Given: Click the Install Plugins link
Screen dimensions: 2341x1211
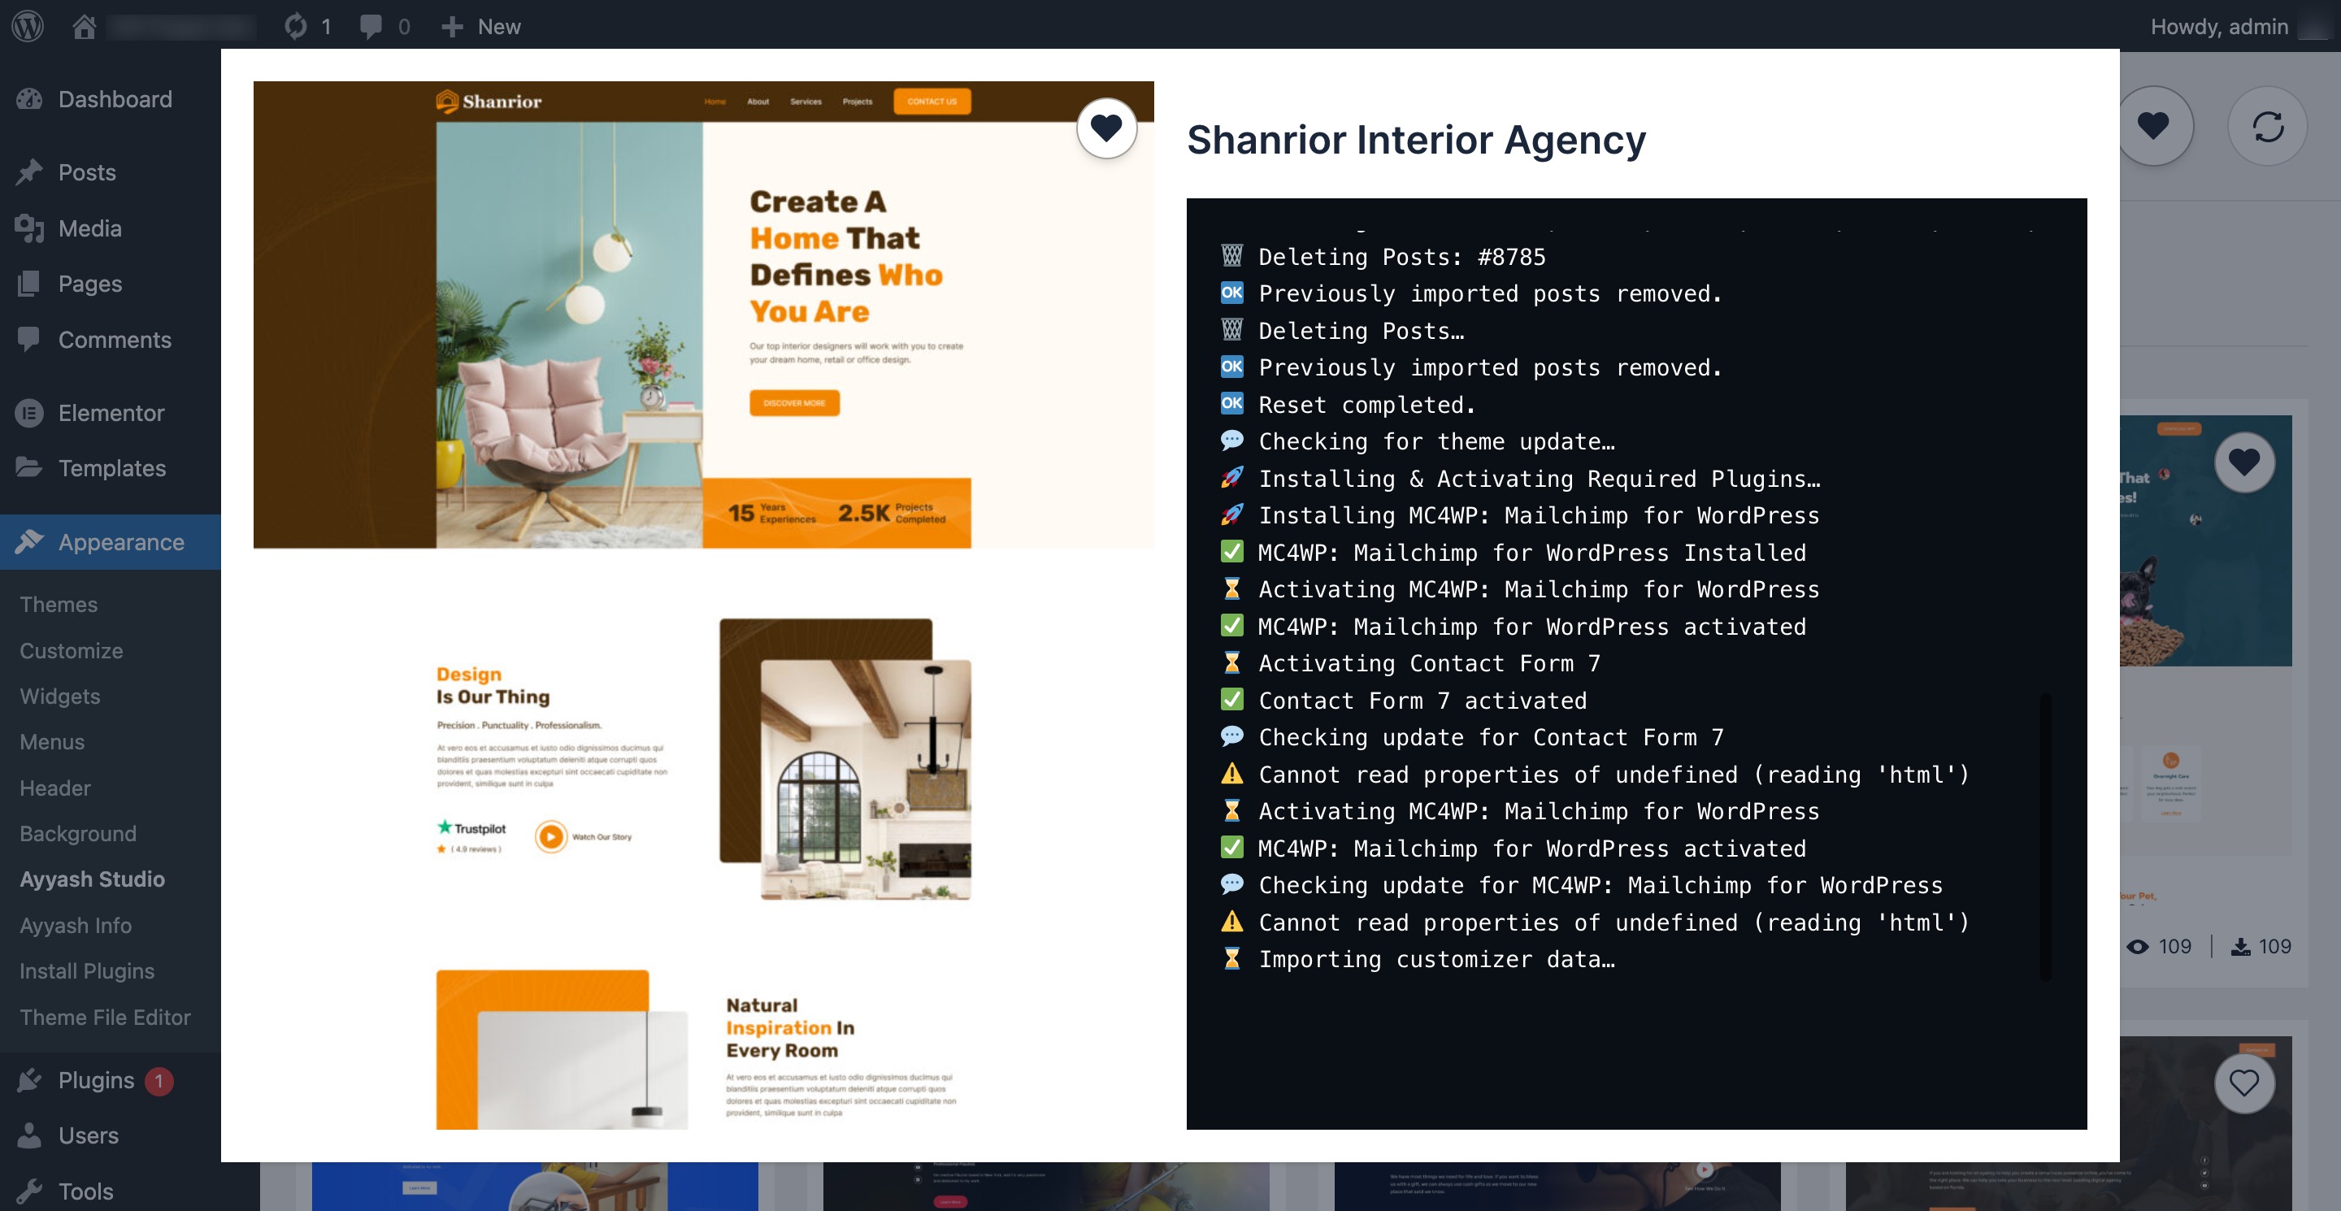Looking at the screenshot, I should pyautogui.click(x=86, y=970).
